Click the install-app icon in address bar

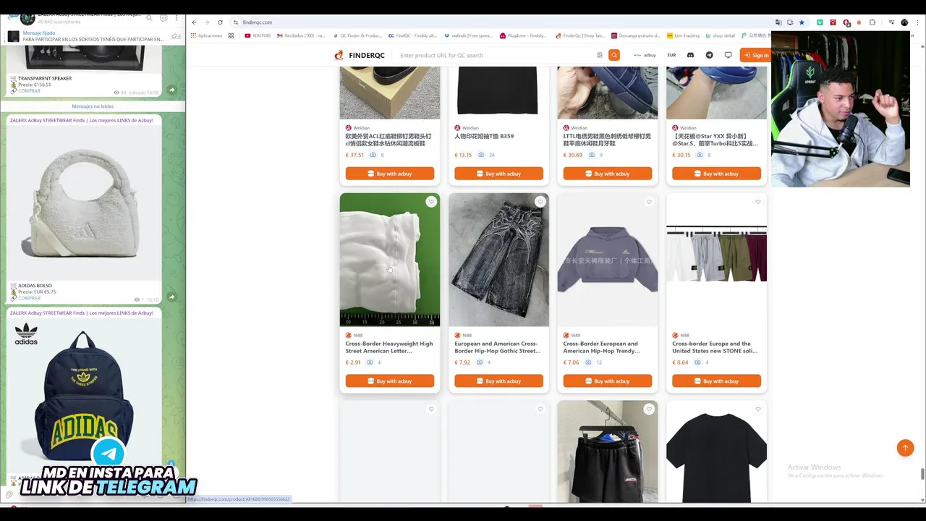click(x=790, y=22)
